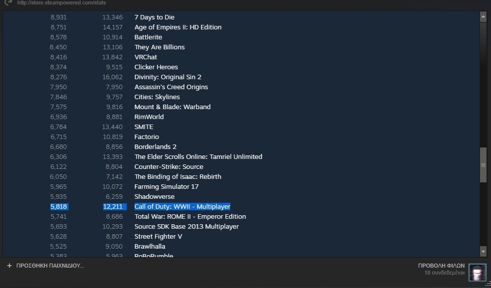The width and height of the screenshot is (491, 288).
Task: Open the 7 Days to Die link
Action: coord(155,17)
